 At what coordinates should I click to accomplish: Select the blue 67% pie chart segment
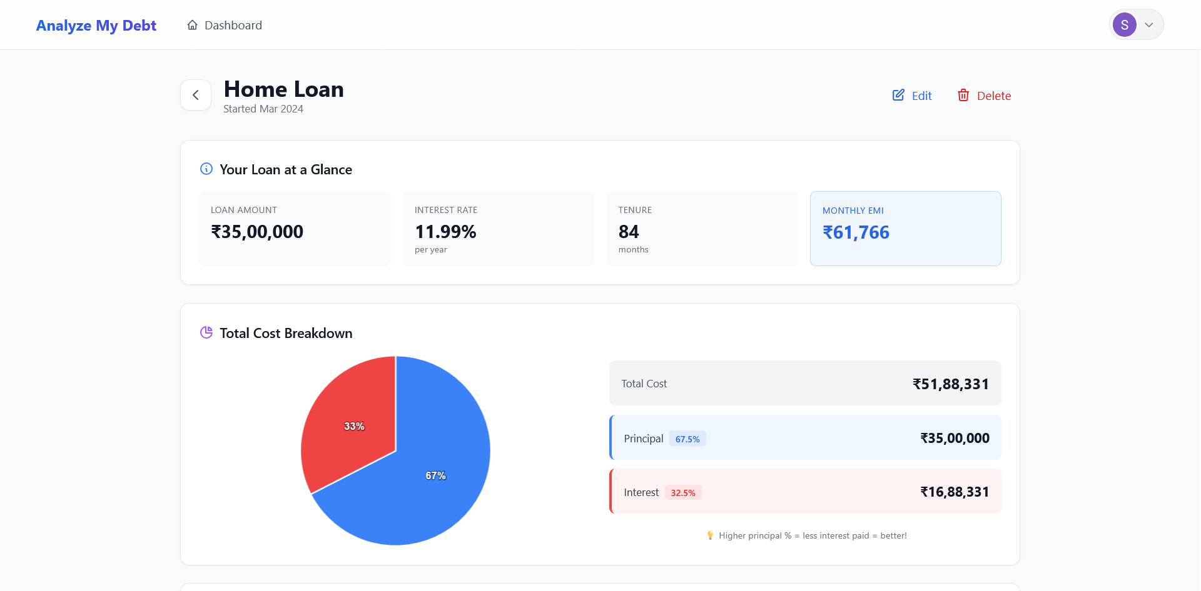pos(436,475)
